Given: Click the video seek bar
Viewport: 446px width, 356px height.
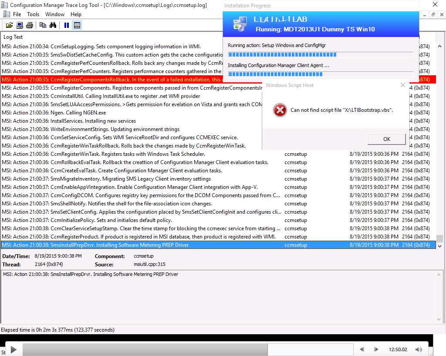Looking at the screenshot, I should pos(188,349).
